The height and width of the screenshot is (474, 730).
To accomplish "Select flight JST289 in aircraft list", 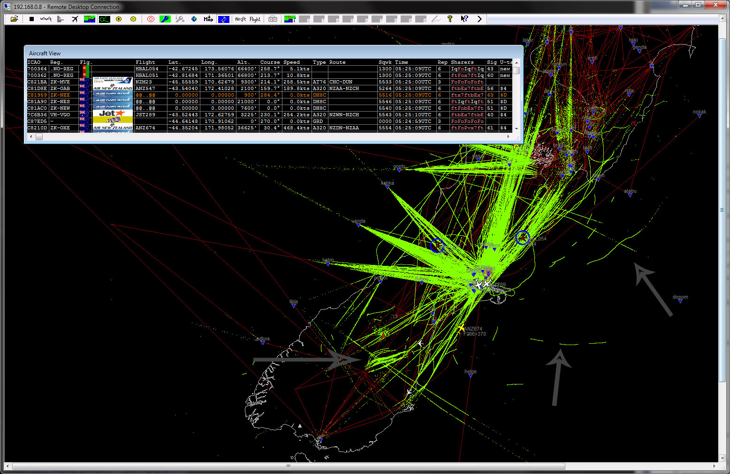I will point(145,114).
